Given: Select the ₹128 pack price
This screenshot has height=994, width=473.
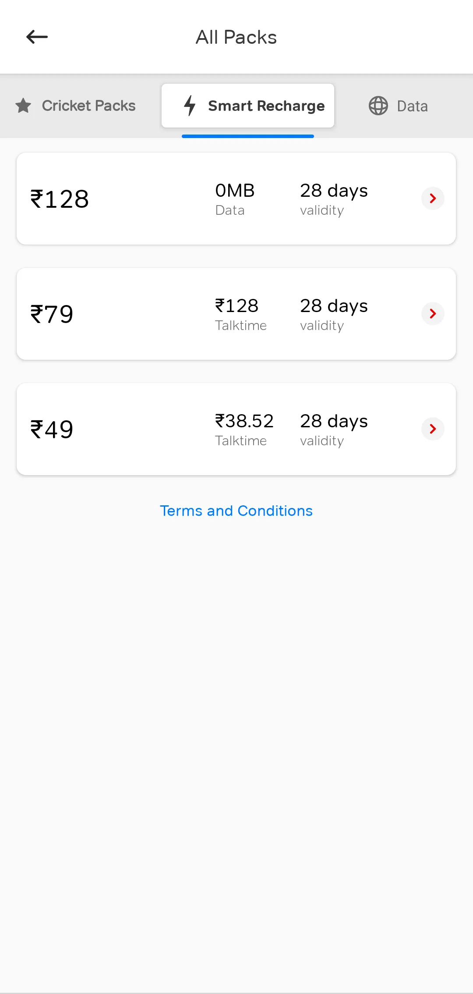Looking at the screenshot, I should click(x=60, y=199).
